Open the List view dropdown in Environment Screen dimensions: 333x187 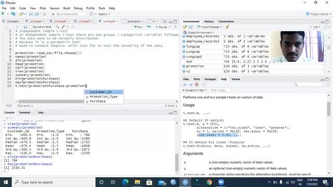pos(315,27)
